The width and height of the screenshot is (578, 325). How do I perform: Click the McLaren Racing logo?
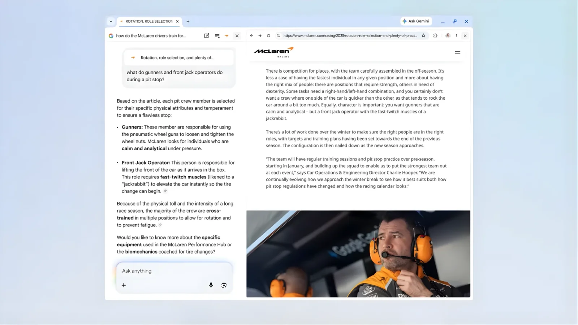(x=273, y=52)
